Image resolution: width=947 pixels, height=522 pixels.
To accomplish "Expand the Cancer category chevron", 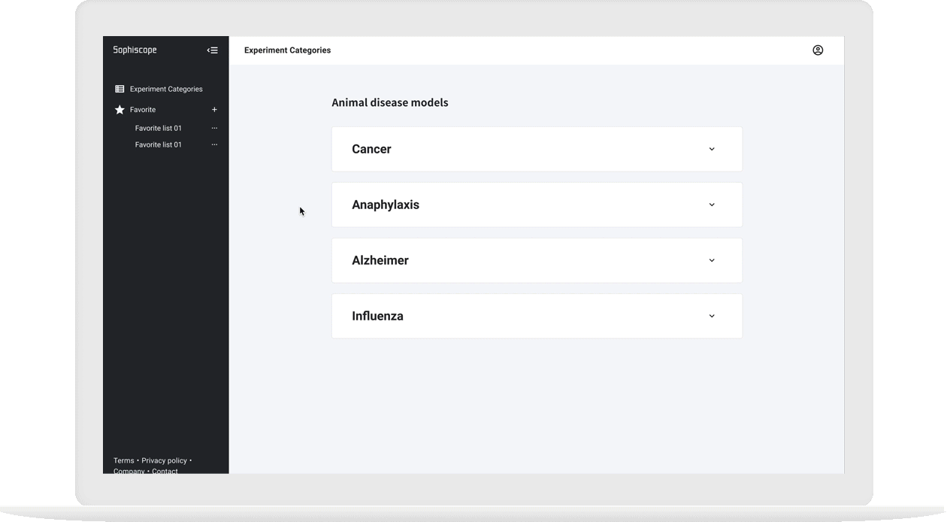I will (x=712, y=149).
